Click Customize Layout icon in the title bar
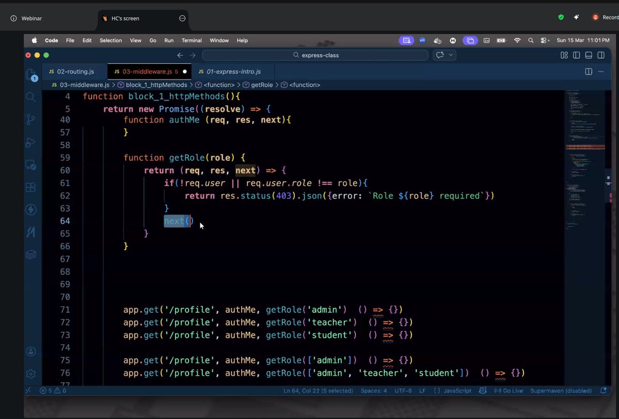Viewport: 619px width, 419px height. 564,55
